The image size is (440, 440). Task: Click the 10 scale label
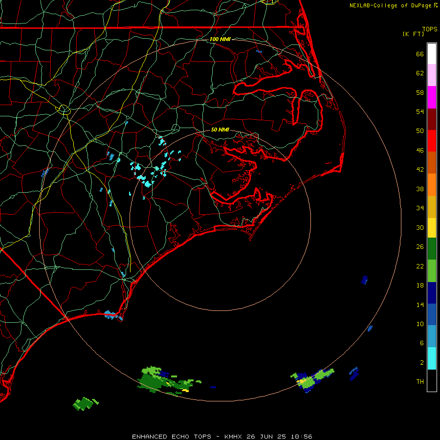pos(420,324)
